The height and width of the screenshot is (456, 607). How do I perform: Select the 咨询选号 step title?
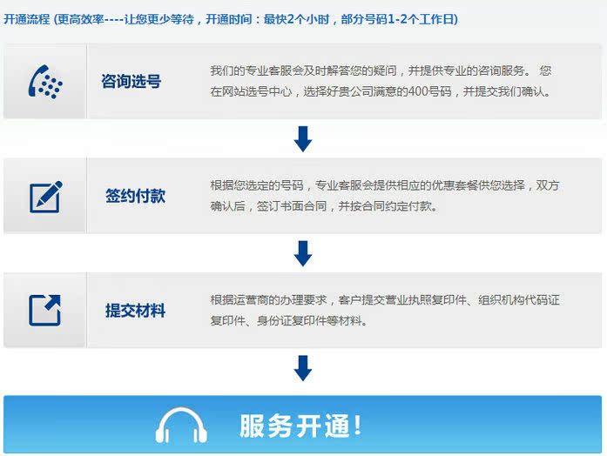tap(131, 83)
